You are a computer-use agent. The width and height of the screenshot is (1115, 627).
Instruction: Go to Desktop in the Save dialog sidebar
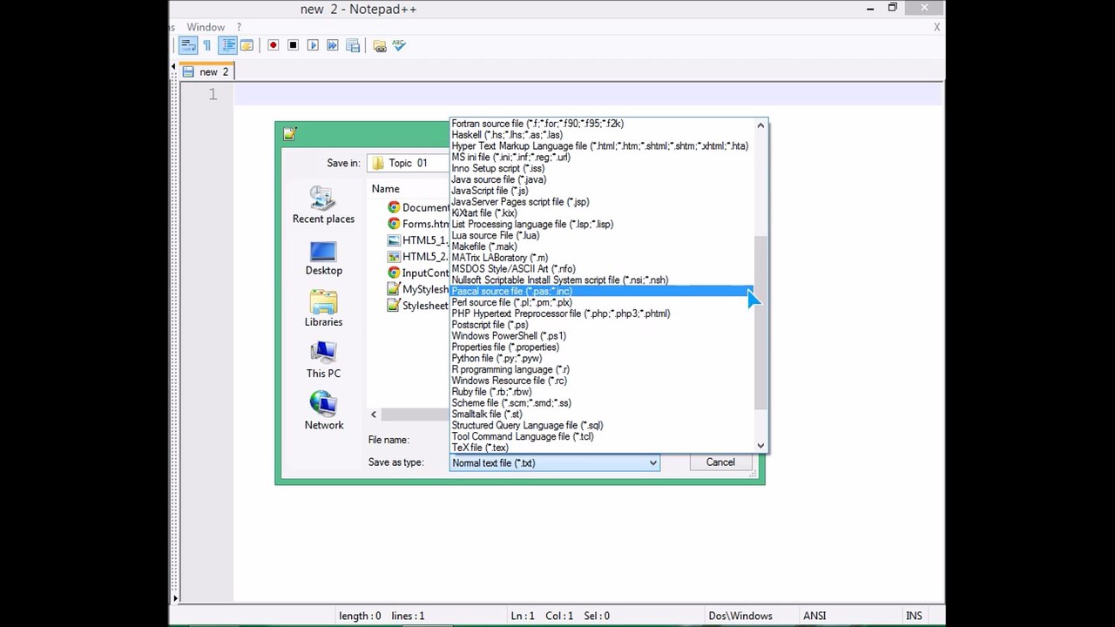[x=323, y=258]
